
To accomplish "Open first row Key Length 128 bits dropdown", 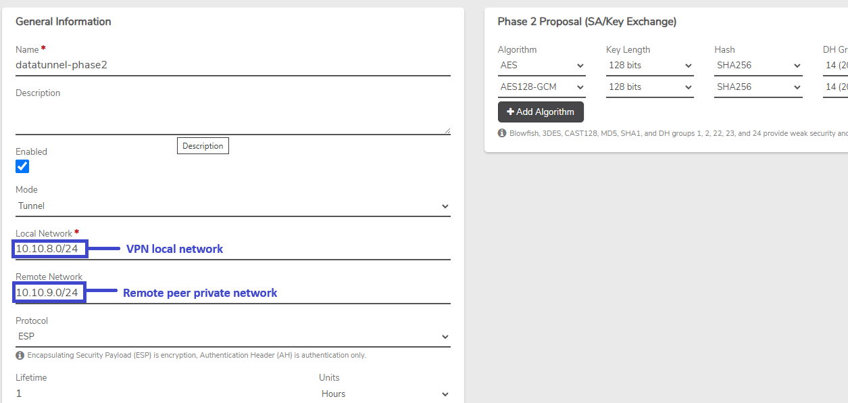I will click(x=650, y=66).
